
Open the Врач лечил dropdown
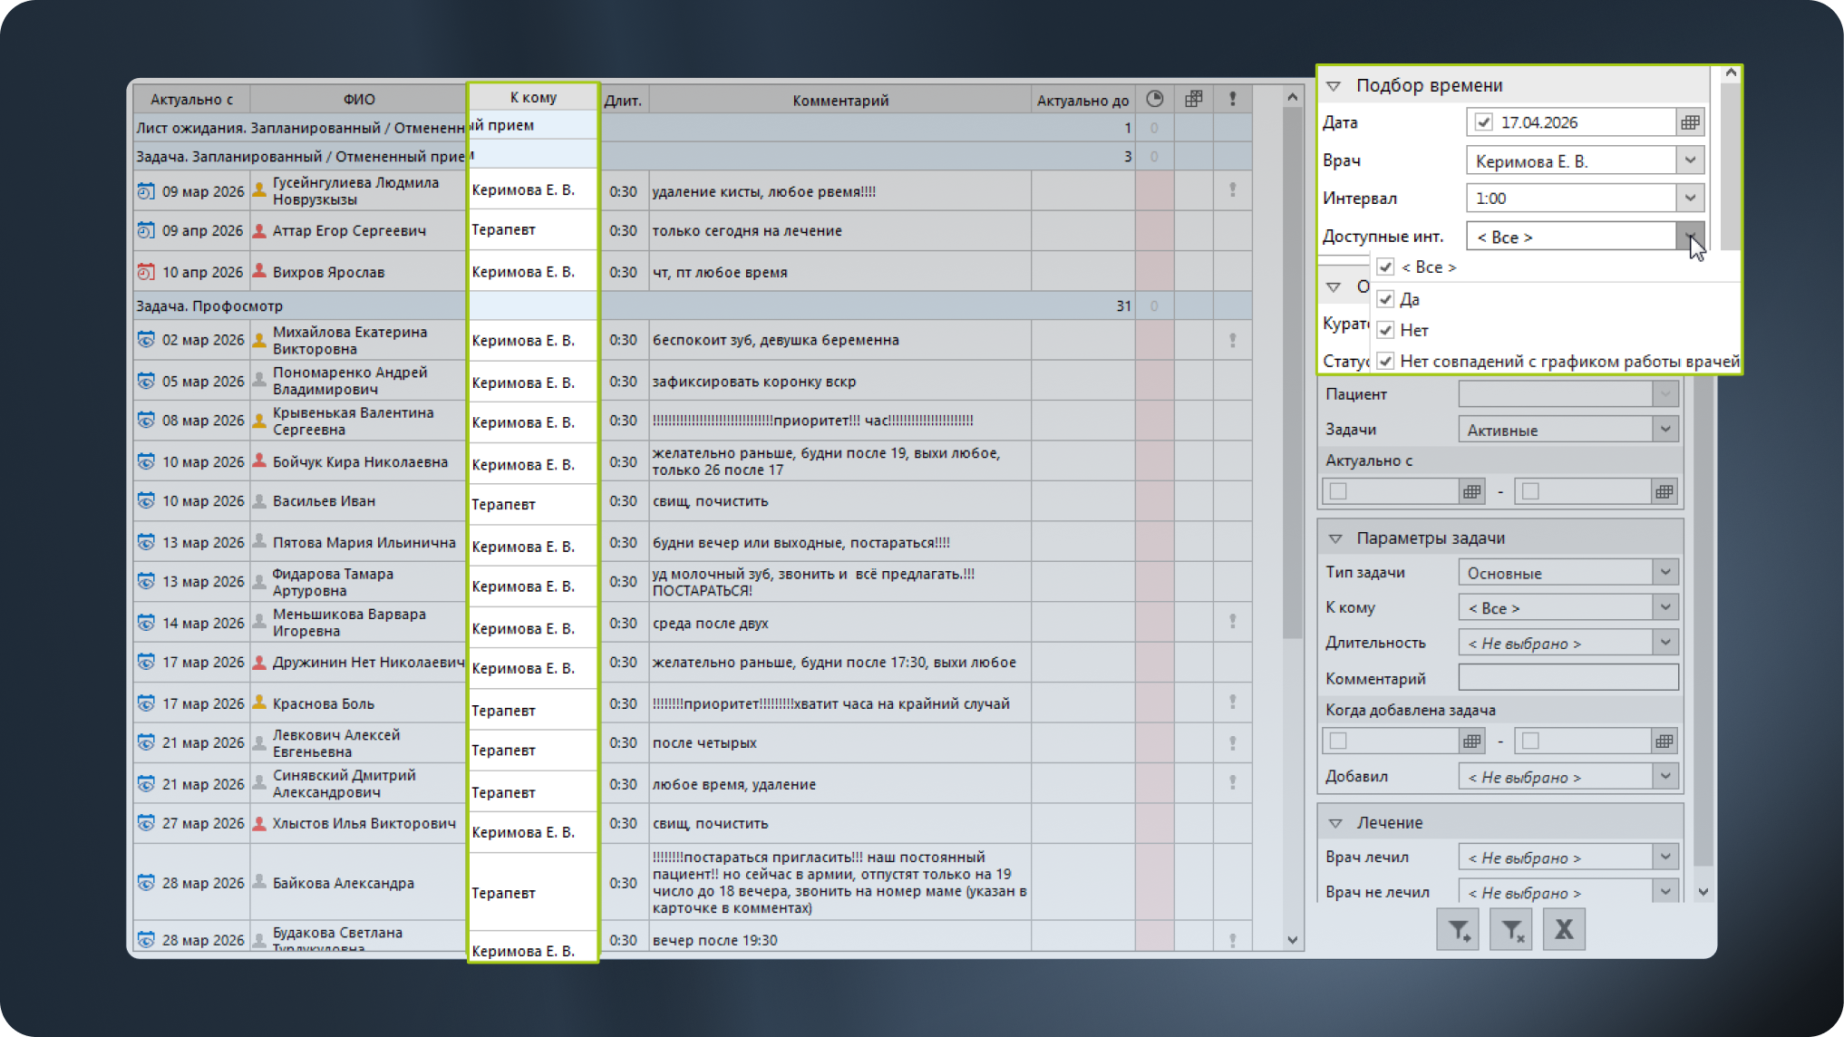click(x=1665, y=857)
